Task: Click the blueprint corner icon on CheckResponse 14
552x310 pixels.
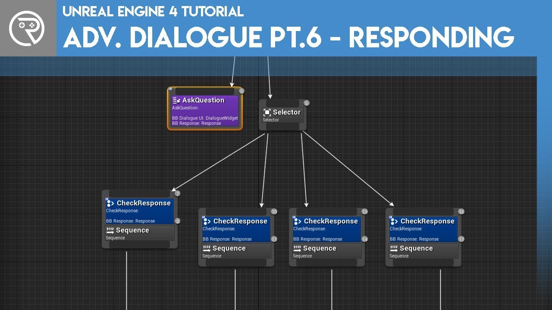Action: (x=294, y=217)
